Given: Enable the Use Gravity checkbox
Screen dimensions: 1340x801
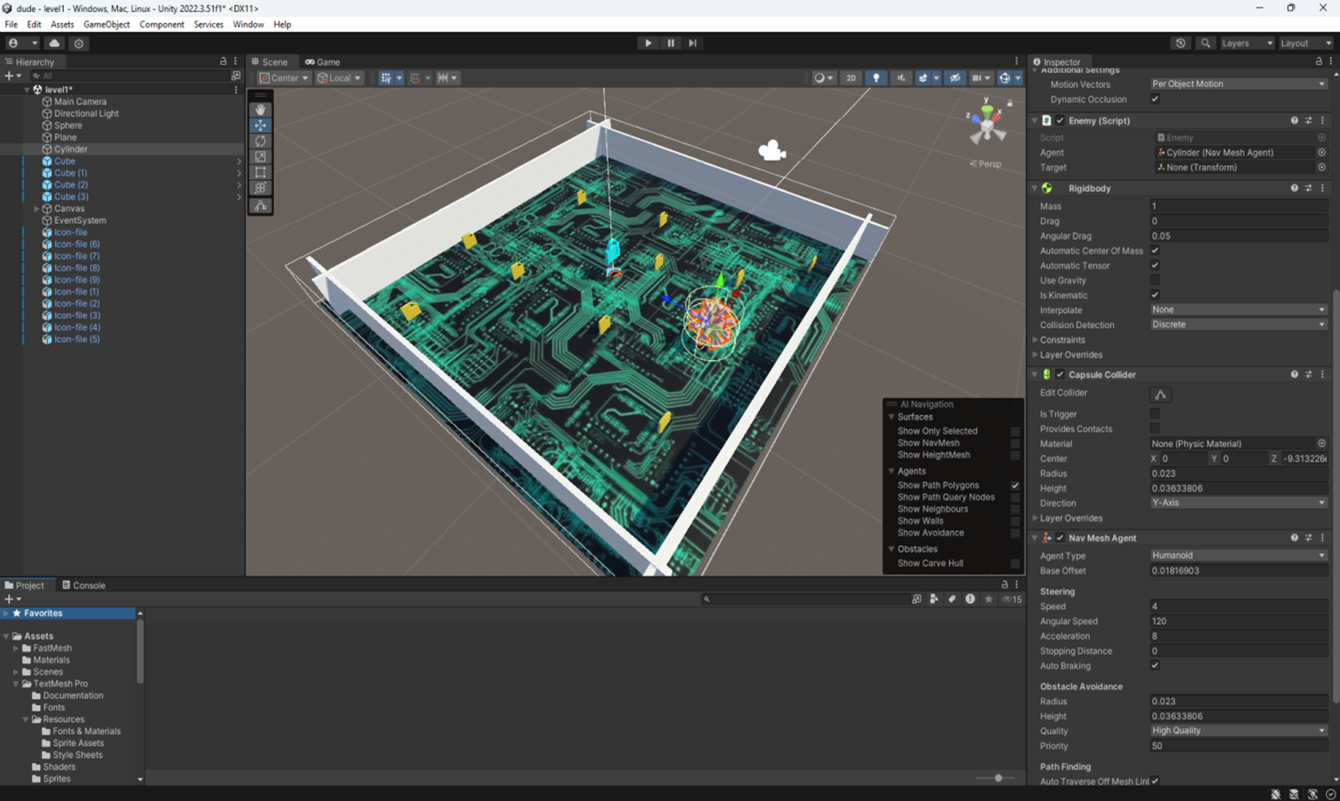Looking at the screenshot, I should (x=1155, y=280).
